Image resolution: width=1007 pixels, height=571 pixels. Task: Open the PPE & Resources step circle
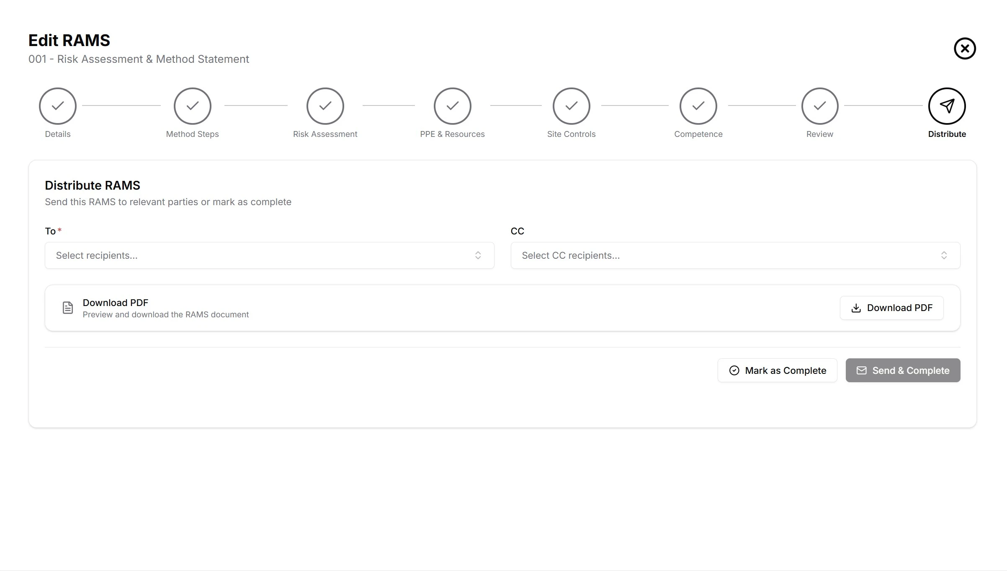coord(452,106)
